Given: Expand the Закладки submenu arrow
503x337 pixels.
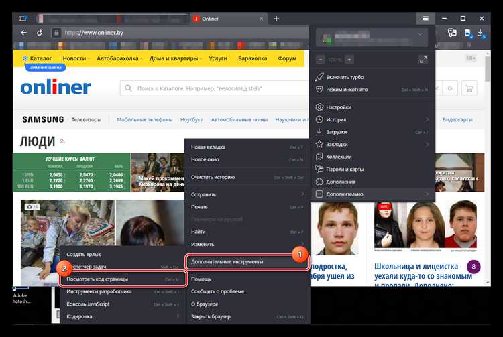Looking at the screenshot, I should click(x=427, y=145).
